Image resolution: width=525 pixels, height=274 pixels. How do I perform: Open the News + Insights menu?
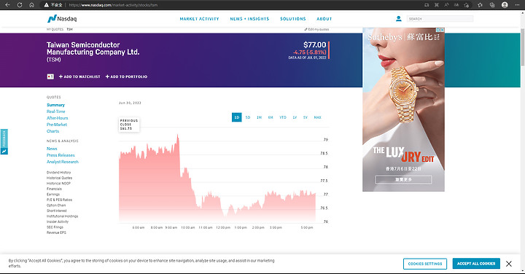(249, 19)
